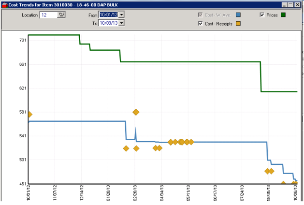
Task: Close the Cost Trends window
Action: click(x=298, y=4)
